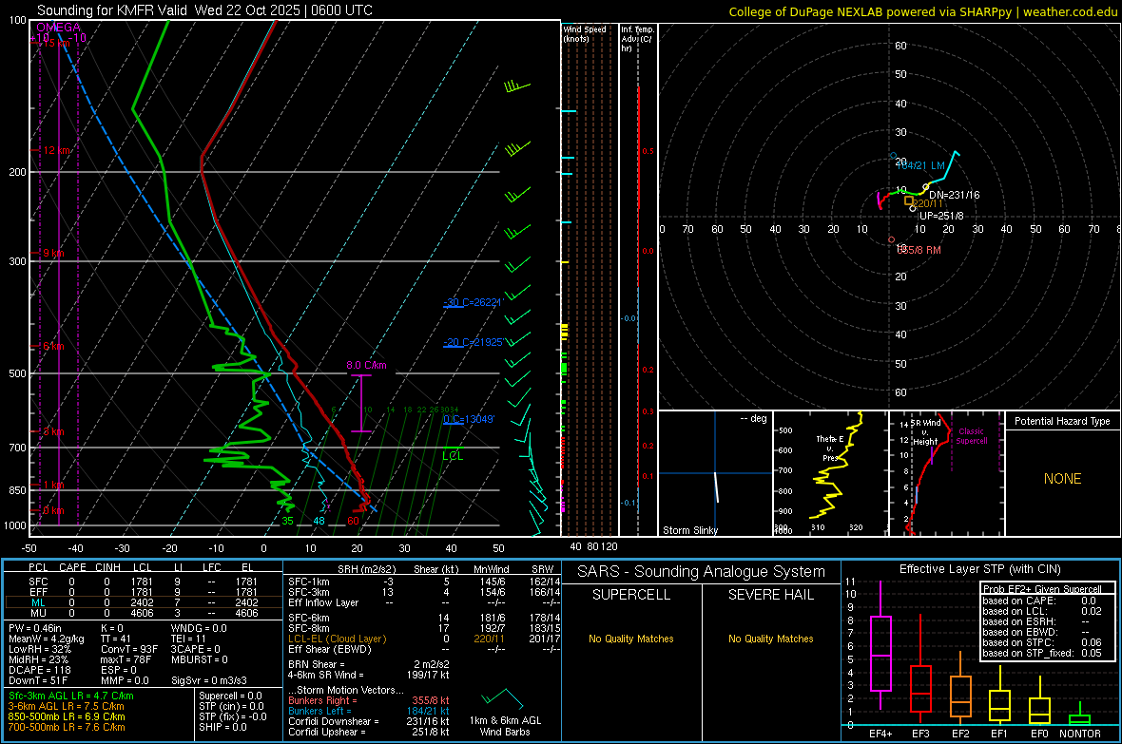Click the 'SEVERE HAIL' SARS column heading
This screenshot has height=744, width=1122.
[770, 595]
